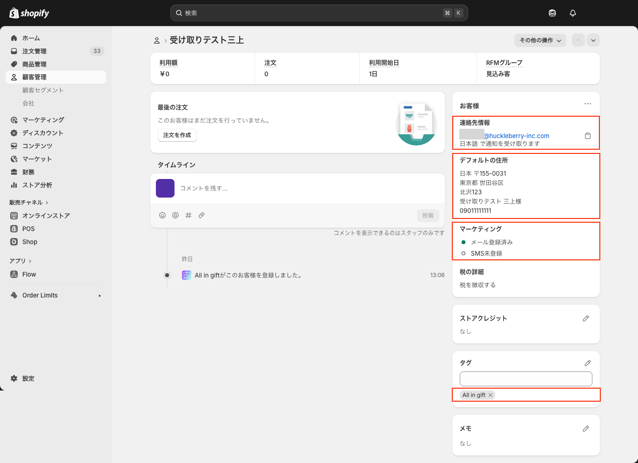The image size is (638, 463).
Task: Open コンテンツ in the sidebar
Action: pyautogui.click(x=56, y=146)
